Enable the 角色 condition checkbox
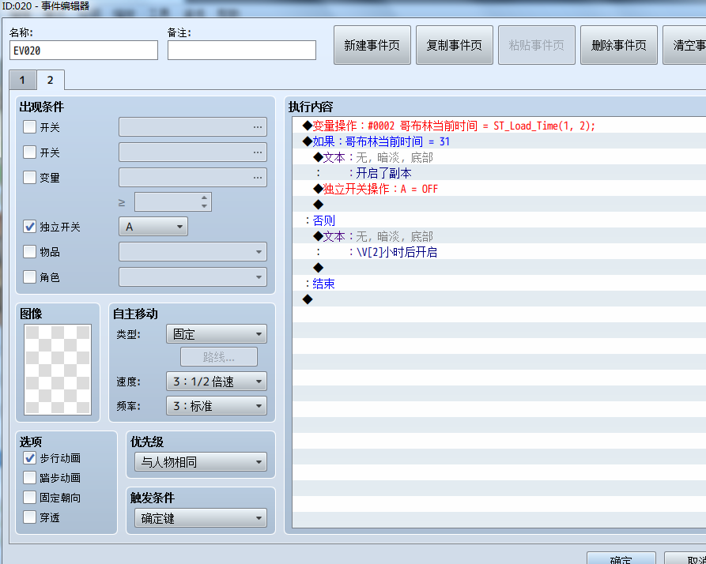Image resolution: width=706 pixels, height=564 pixels. (30, 276)
